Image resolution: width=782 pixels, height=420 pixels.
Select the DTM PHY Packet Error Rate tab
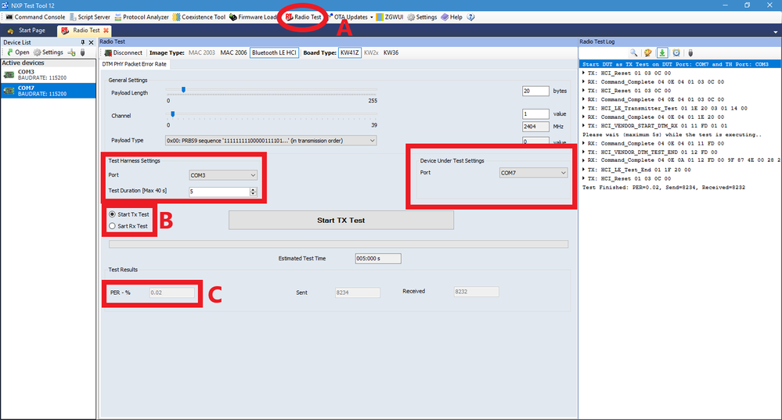tap(135, 64)
